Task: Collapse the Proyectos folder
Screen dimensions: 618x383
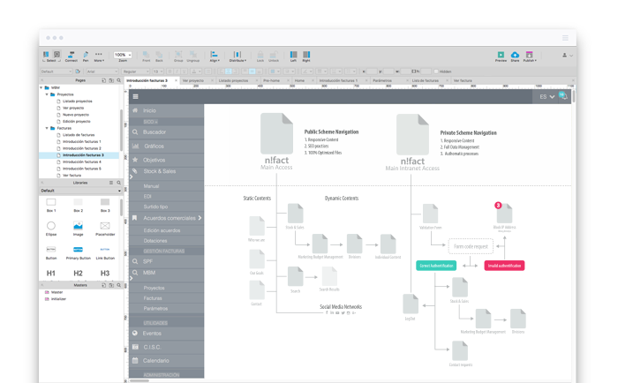Action: (x=47, y=94)
